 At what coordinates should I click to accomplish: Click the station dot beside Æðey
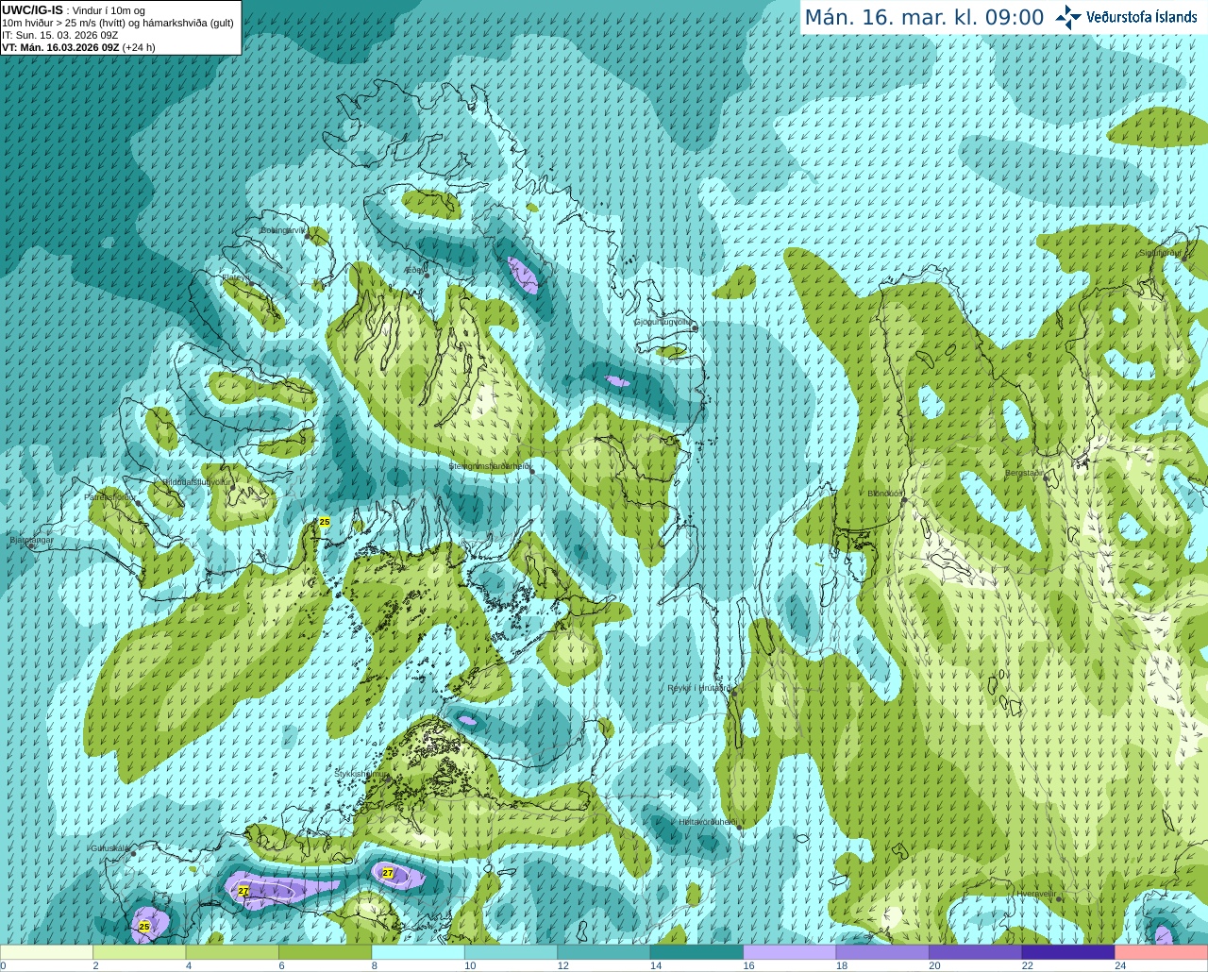coord(427,276)
